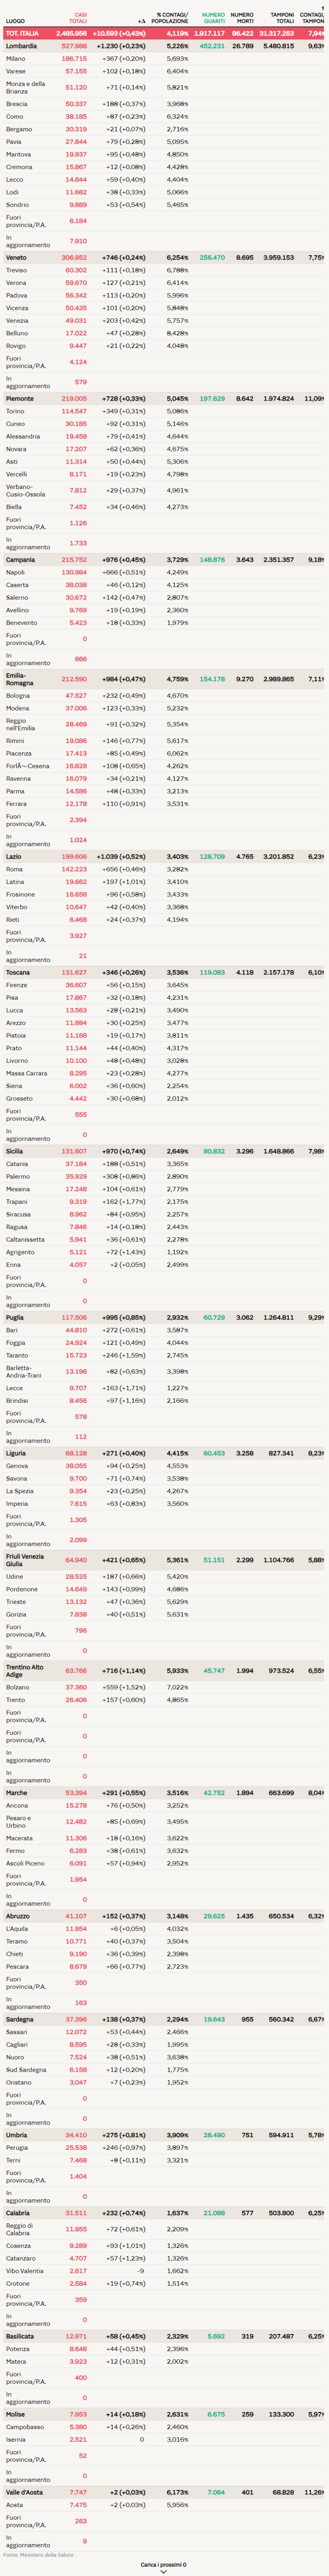Click the Milano province name
Image resolution: width=329 pixels, height=2576 pixels.
(x=16, y=59)
